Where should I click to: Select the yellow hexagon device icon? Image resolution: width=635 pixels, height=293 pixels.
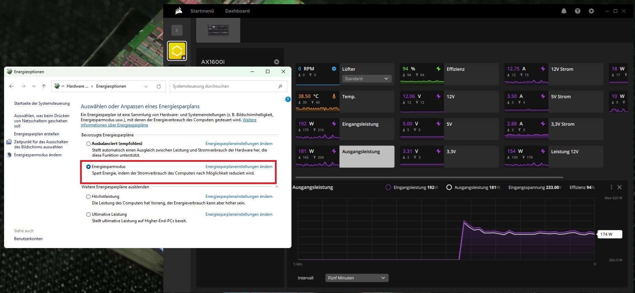click(x=177, y=51)
